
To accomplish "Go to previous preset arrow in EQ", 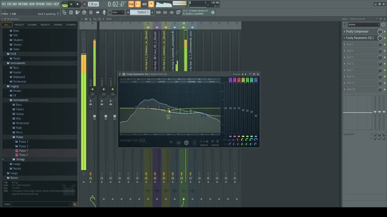I will click(x=242, y=74).
